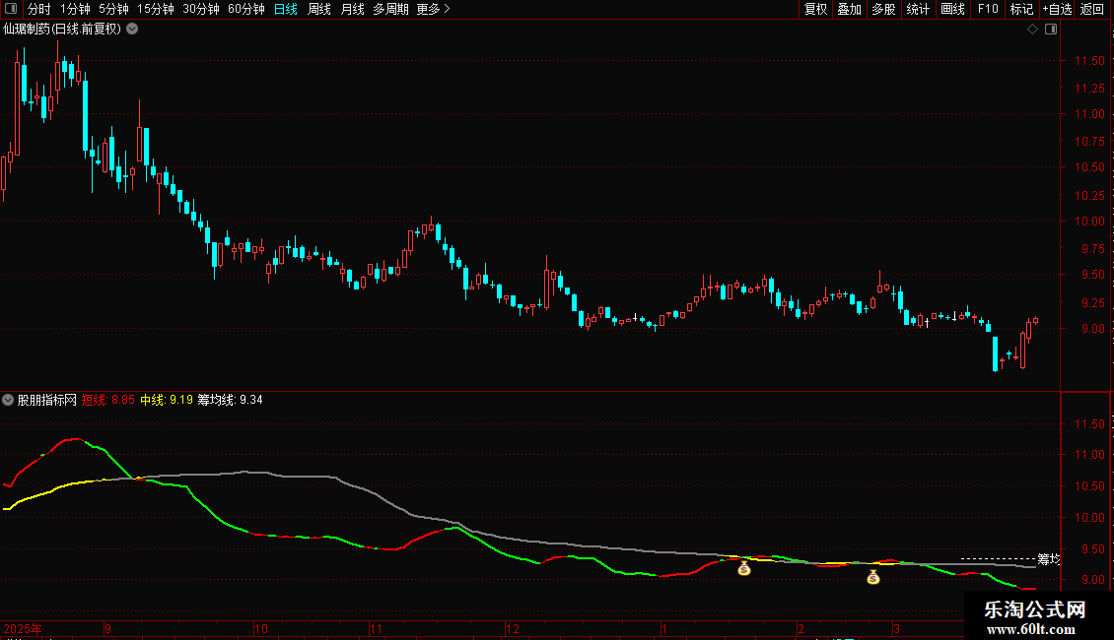Select the 30分钟 period

click(x=201, y=9)
